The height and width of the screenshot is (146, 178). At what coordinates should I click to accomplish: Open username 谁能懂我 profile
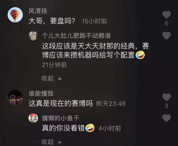(41, 94)
